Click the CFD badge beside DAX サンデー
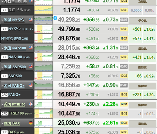The height and width of the screenshot is (134, 157). [x=5, y=132]
